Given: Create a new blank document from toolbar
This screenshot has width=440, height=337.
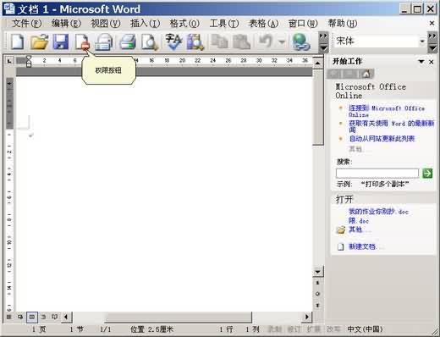Looking at the screenshot, I should pyautogui.click(x=18, y=42).
